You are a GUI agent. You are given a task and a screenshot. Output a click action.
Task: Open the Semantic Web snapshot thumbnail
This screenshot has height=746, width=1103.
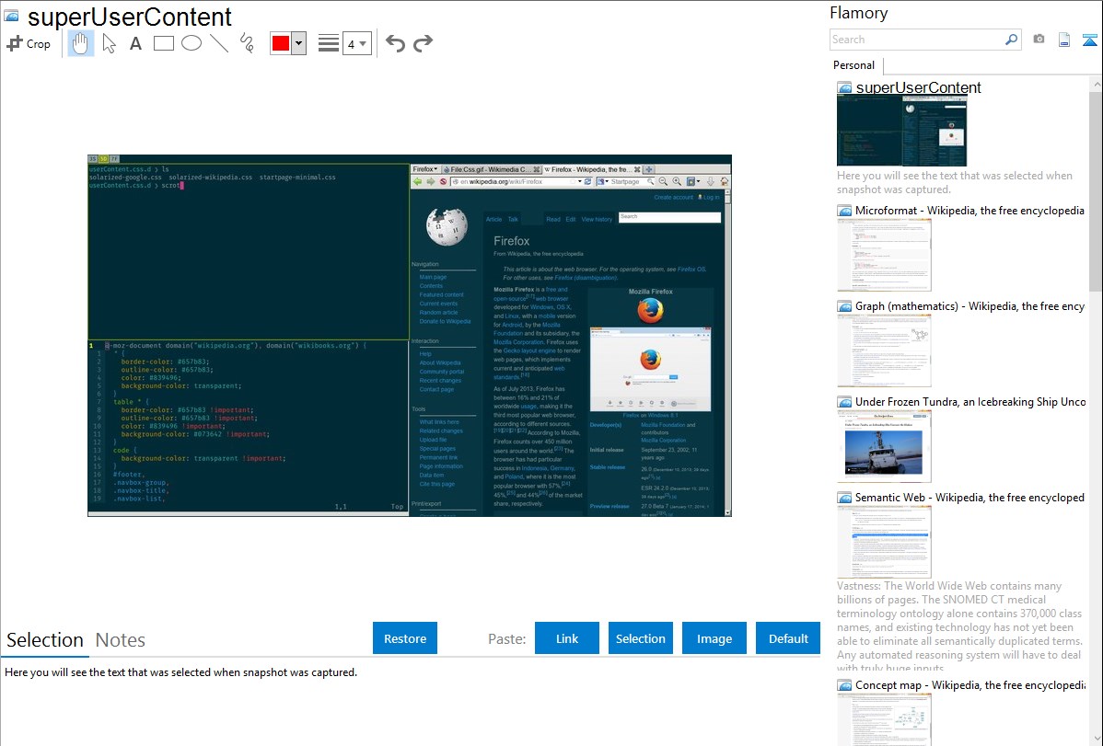click(x=884, y=541)
